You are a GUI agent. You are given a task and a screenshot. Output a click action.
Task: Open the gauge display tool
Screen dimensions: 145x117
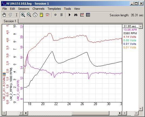click(35, 15)
